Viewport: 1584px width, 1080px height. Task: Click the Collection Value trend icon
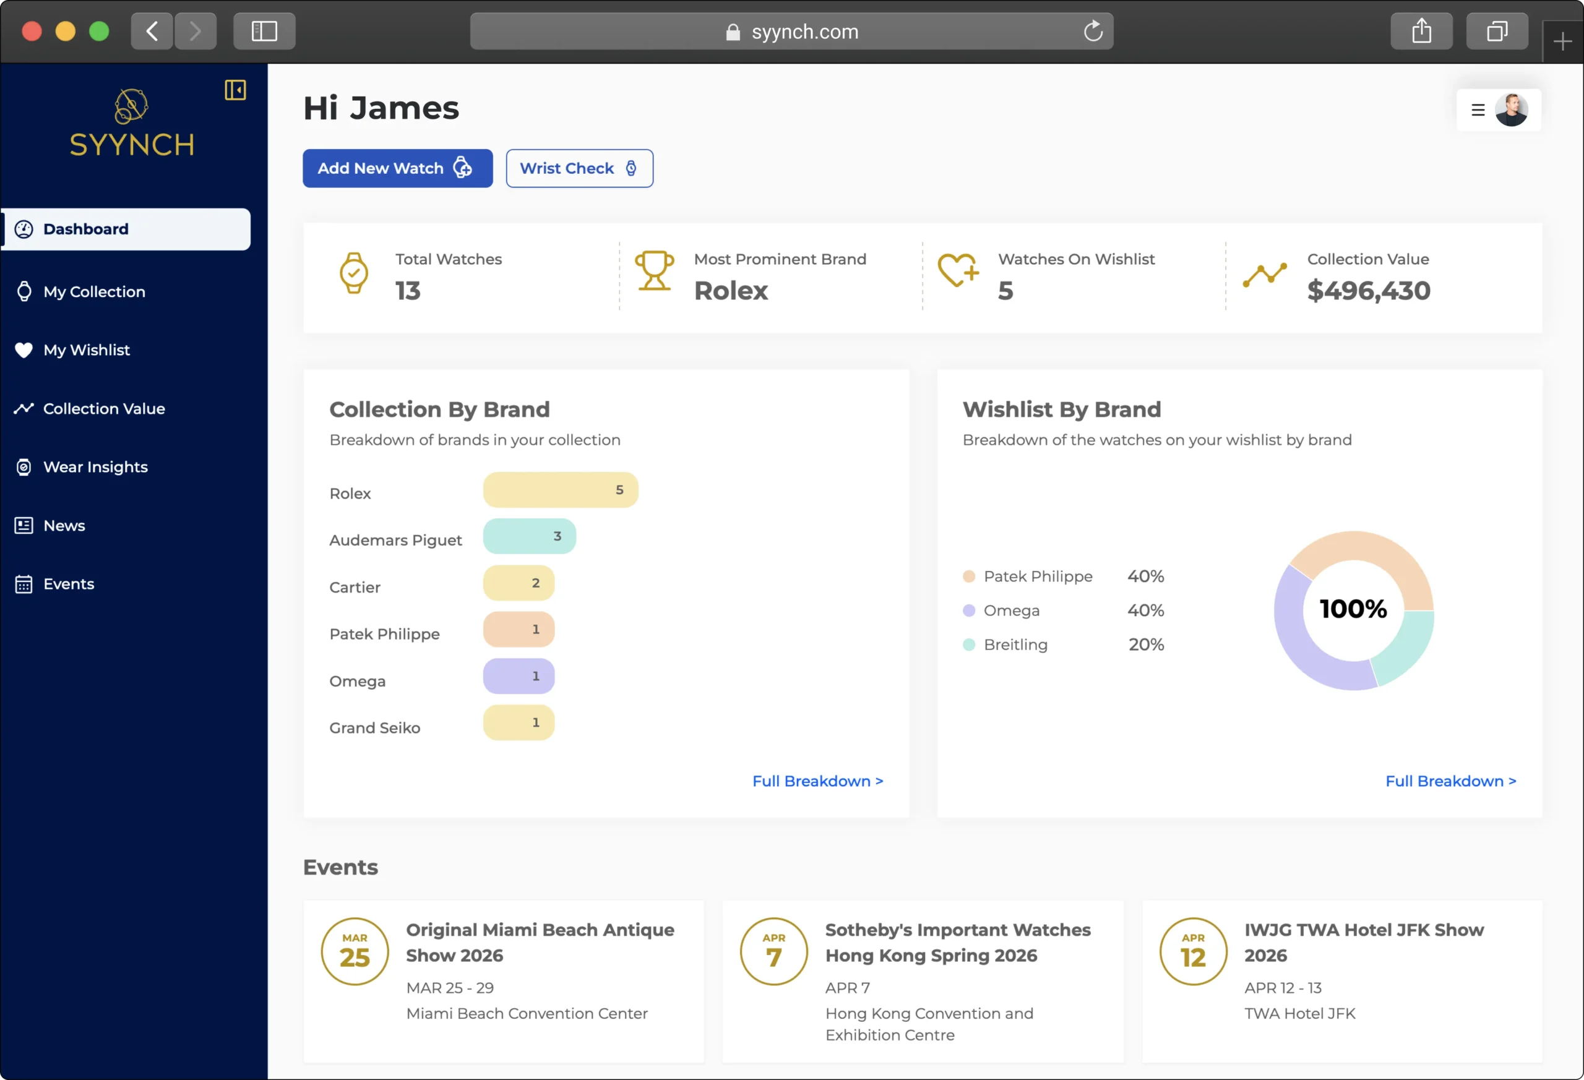click(x=24, y=409)
